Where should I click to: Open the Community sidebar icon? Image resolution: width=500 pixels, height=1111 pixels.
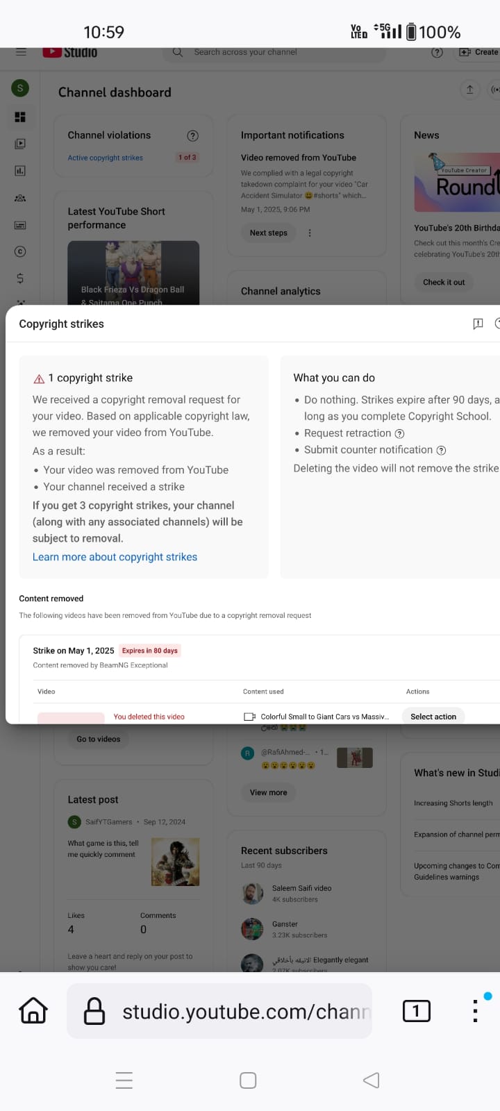point(20,198)
